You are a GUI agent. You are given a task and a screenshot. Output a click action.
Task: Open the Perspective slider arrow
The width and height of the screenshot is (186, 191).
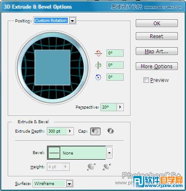click(x=120, y=107)
